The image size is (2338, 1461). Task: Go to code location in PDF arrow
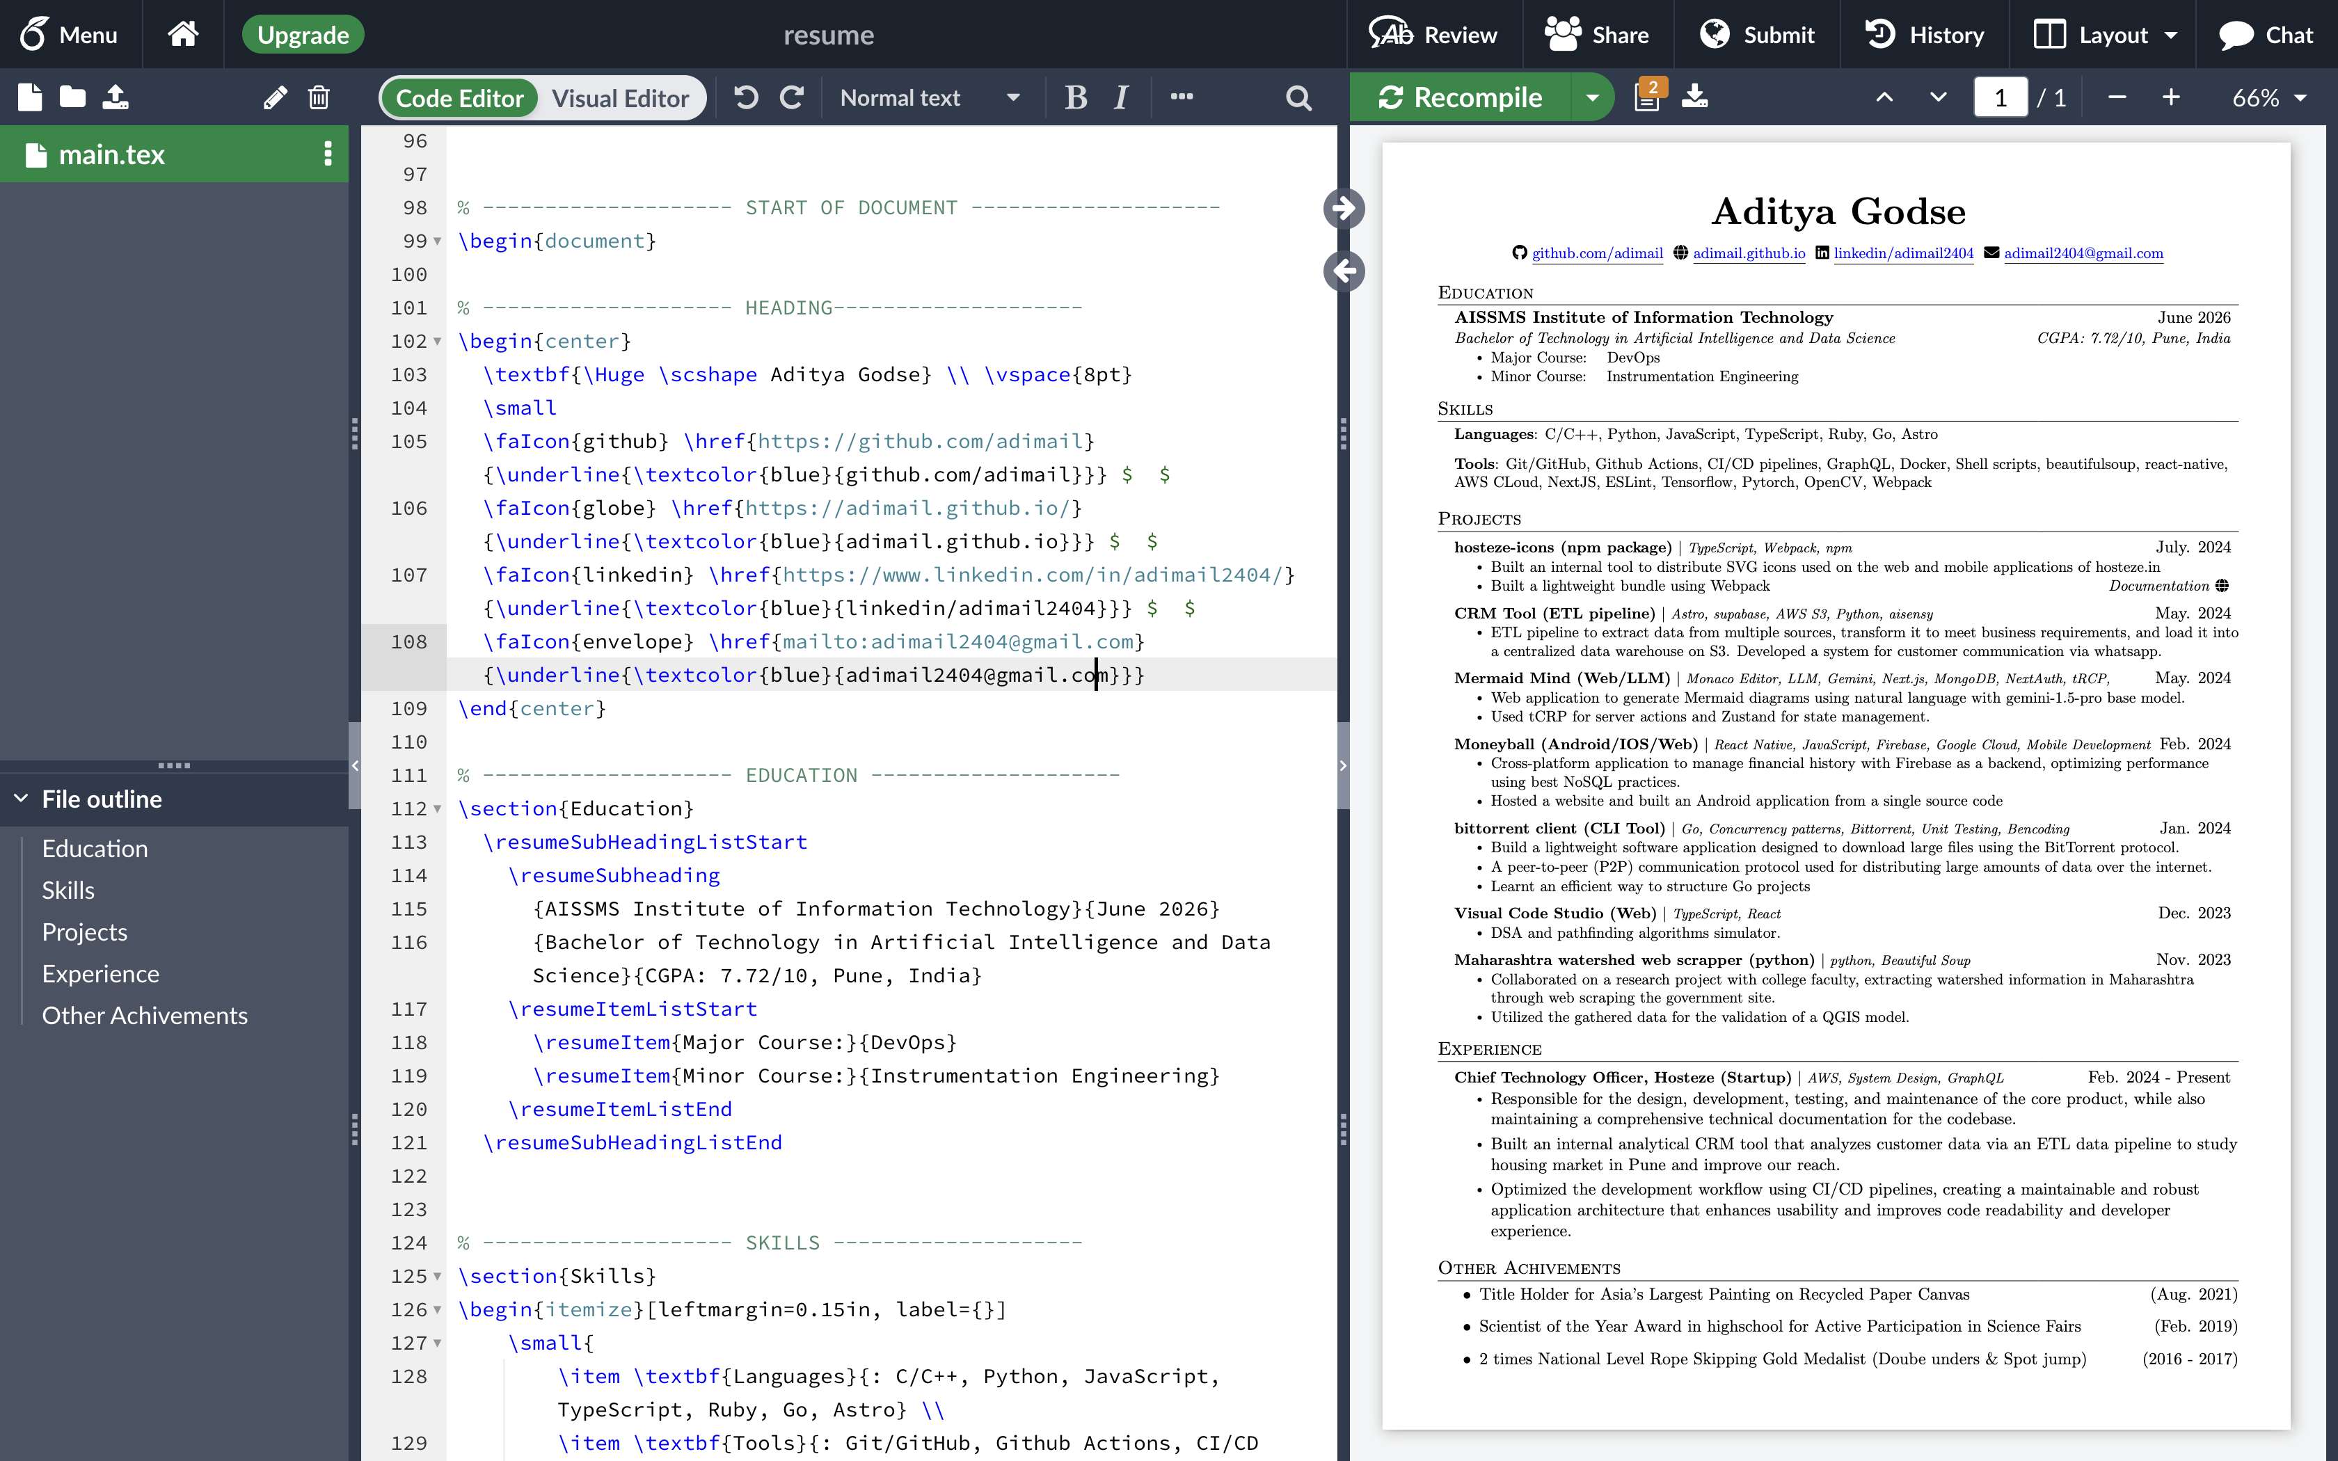1344,208
